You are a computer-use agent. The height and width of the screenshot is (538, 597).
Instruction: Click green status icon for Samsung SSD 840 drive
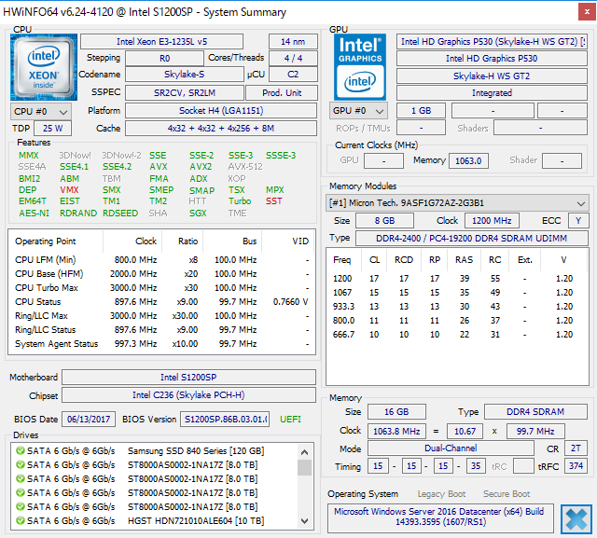21,451
